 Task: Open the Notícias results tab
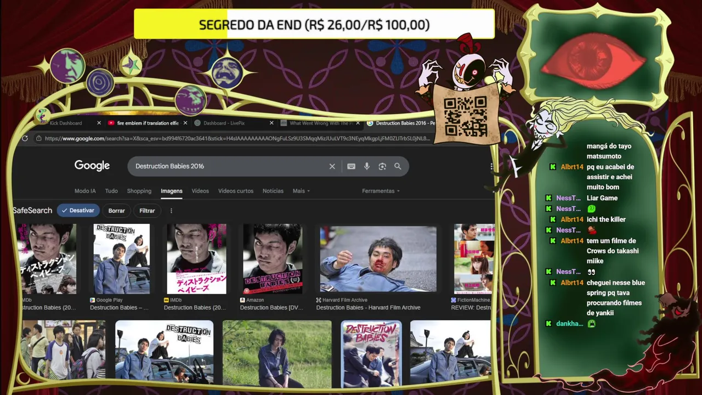click(x=273, y=191)
